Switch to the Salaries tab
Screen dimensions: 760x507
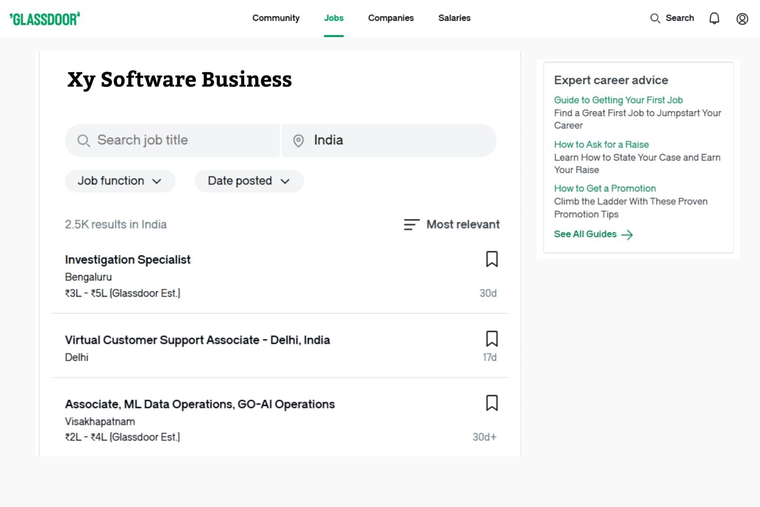pyautogui.click(x=454, y=18)
